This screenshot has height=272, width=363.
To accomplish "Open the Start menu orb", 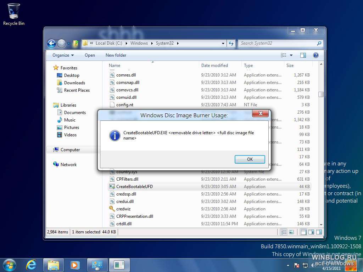I will pyautogui.click(x=9, y=265).
